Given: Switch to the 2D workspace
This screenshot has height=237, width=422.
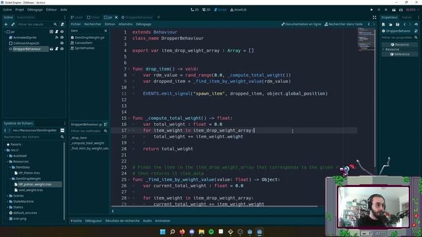Looking at the screenshot, I should [x=195, y=10].
